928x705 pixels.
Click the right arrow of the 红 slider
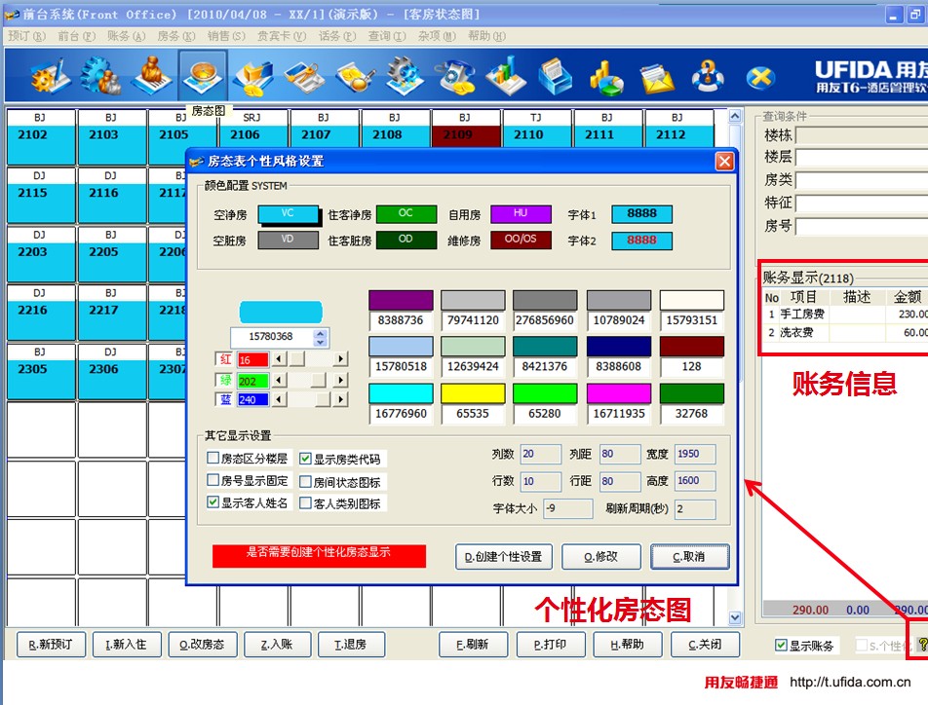(x=340, y=359)
